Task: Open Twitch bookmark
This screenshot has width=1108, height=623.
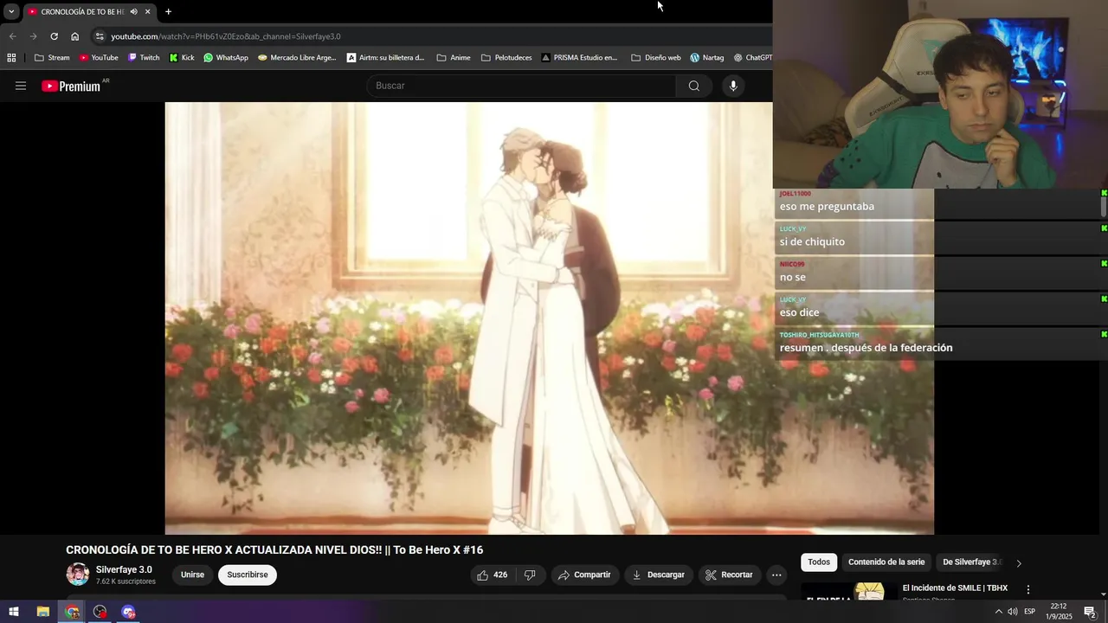Action: point(144,58)
